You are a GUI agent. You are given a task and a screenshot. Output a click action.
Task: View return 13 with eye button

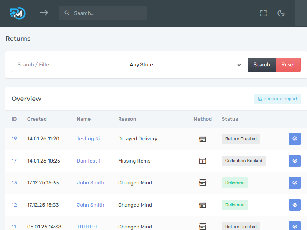tap(295, 183)
